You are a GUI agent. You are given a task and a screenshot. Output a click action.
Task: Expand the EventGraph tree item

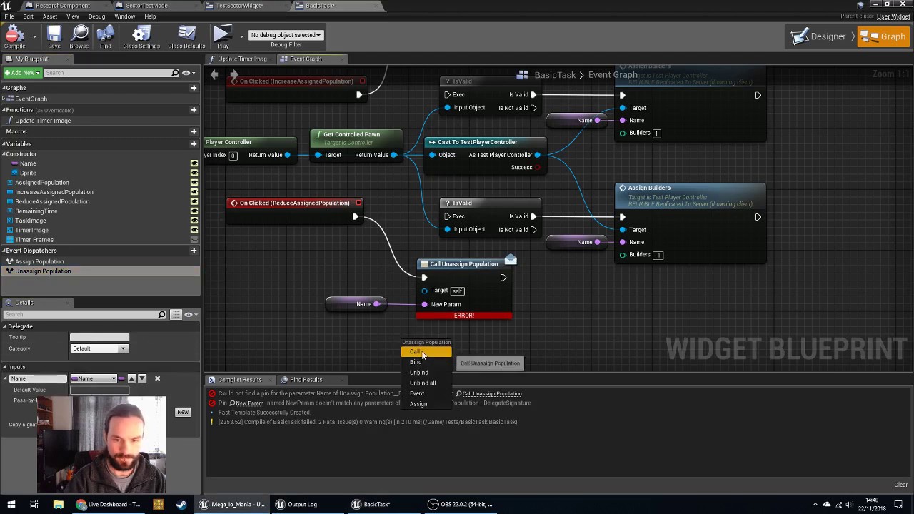pos(5,99)
